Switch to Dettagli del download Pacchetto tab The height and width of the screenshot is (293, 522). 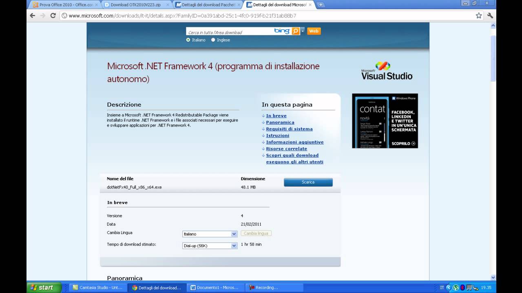point(208,5)
